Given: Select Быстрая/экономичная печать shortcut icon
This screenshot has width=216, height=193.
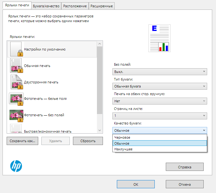Looking at the screenshot, I should click(16, 129).
